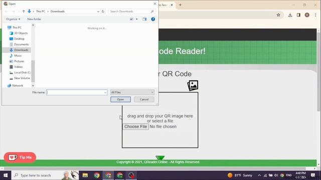Open Pictures folder in sidebar
The width and height of the screenshot is (321, 180).
[x=19, y=61]
